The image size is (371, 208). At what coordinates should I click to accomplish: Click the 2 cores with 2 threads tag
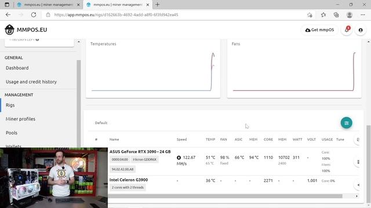click(128, 187)
